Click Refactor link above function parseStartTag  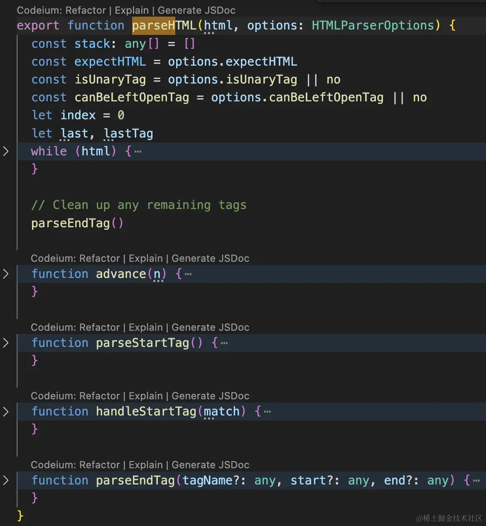(x=99, y=327)
